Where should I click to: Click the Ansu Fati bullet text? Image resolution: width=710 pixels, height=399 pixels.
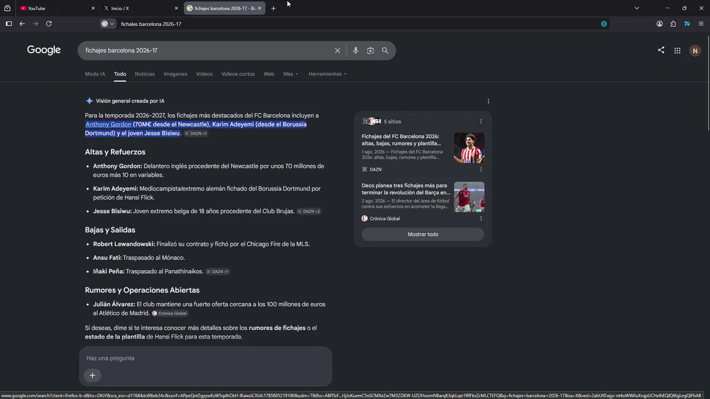tap(139, 258)
